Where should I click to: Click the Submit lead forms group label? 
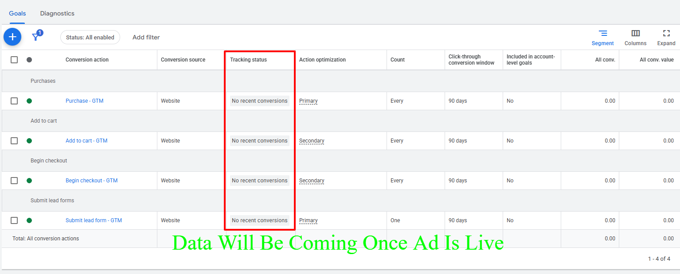coord(52,201)
